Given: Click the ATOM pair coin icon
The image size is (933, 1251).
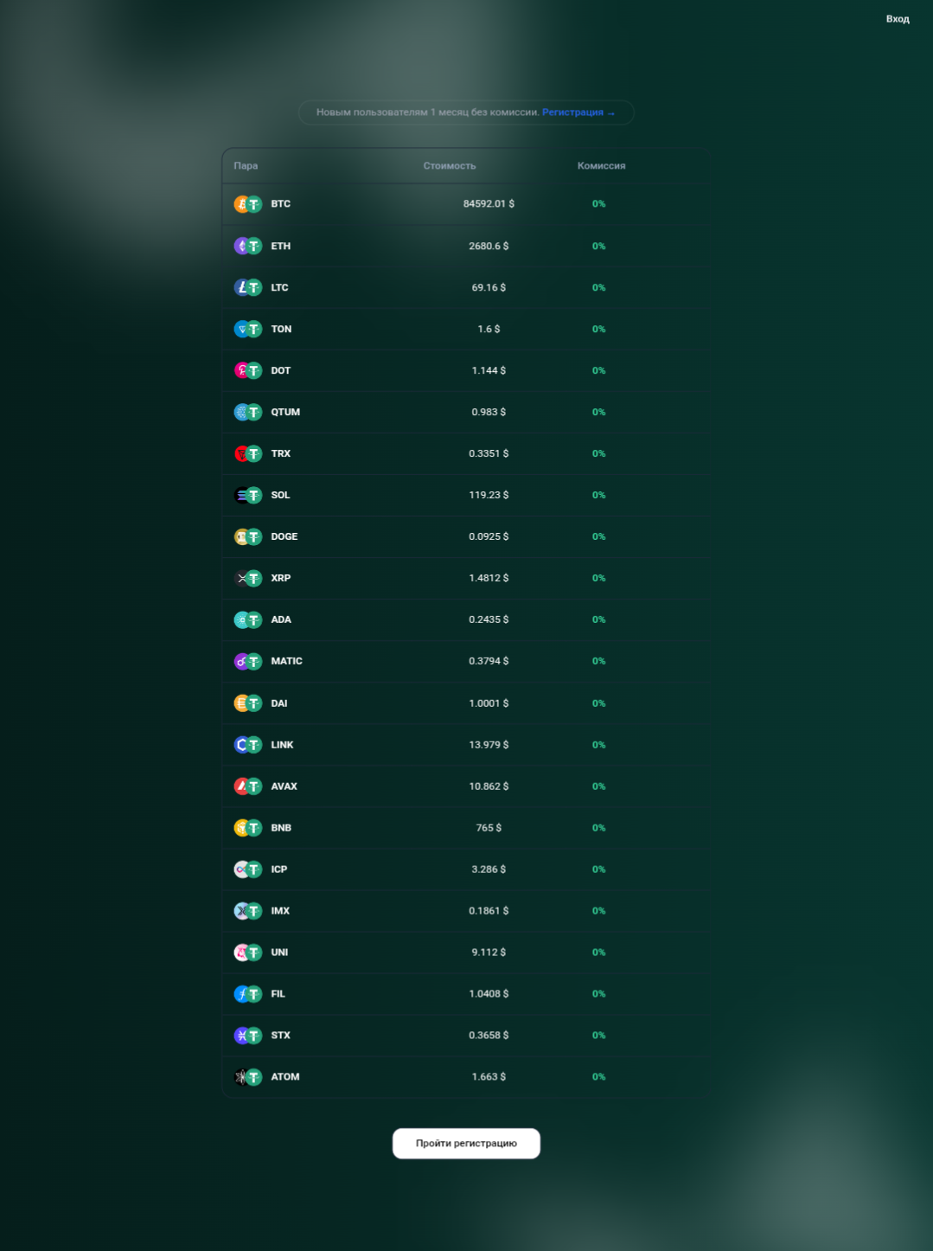Looking at the screenshot, I should tap(247, 1077).
